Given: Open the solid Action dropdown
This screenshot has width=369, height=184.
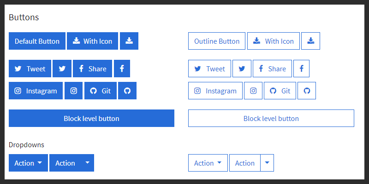Looking at the screenshot, I should pyautogui.click(x=28, y=163).
